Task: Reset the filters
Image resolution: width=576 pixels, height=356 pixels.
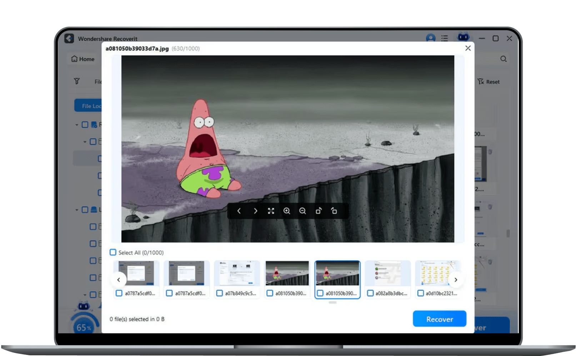Action: coord(489,82)
